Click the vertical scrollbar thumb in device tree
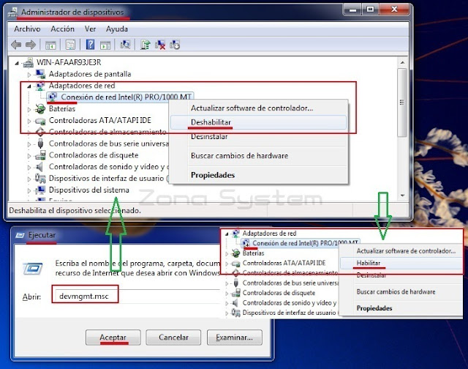This screenshot has height=369, width=468. pyautogui.click(x=402, y=102)
